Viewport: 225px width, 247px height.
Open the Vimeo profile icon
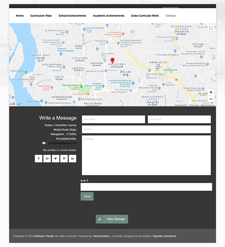64,158
